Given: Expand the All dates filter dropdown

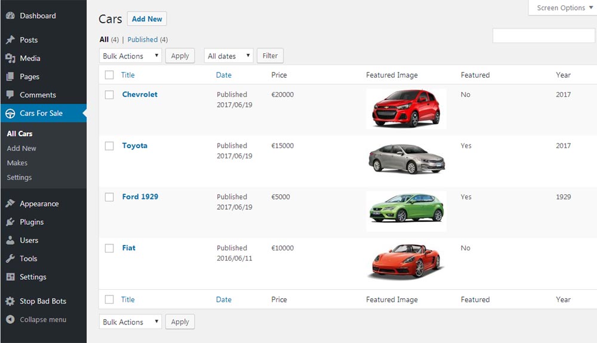Looking at the screenshot, I should 228,56.
